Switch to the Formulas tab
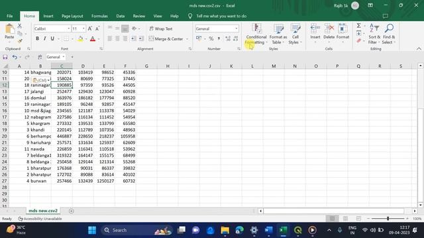The width and height of the screenshot is (424, 238). [99, 16]
